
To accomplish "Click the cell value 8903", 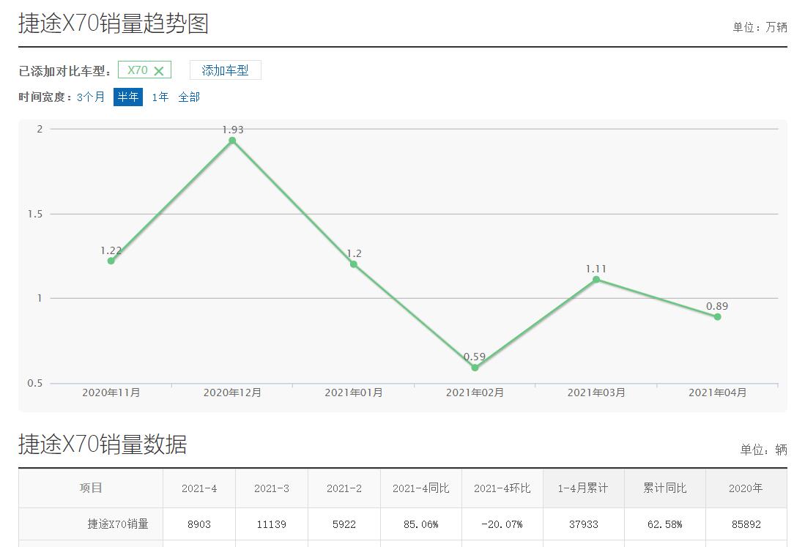I will (199, 524).
